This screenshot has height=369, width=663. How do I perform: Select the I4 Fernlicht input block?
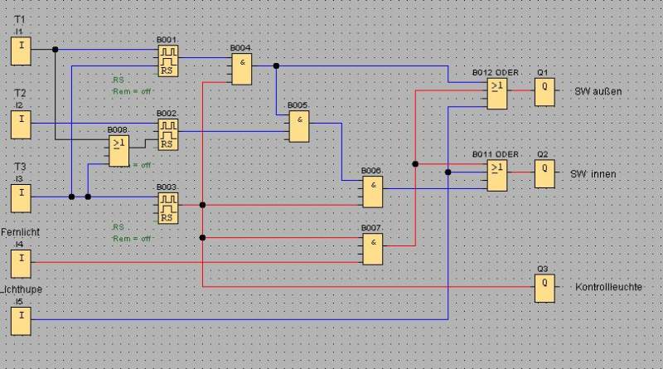click(22, 264)
